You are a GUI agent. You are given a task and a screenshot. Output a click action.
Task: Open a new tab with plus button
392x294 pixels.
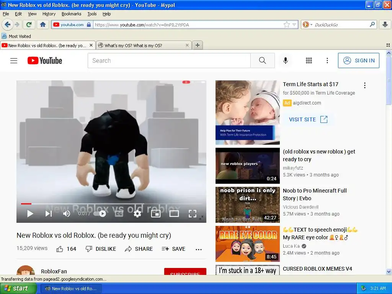tap(198, 45)
